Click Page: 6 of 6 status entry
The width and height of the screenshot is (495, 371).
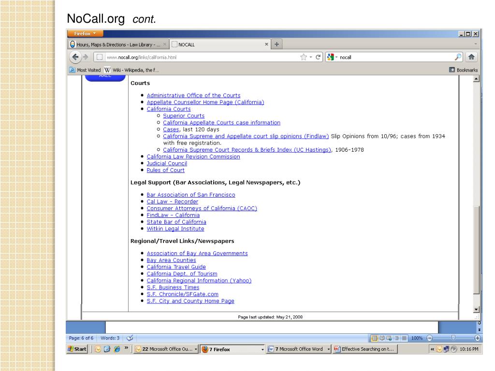[x=81, y=338]
